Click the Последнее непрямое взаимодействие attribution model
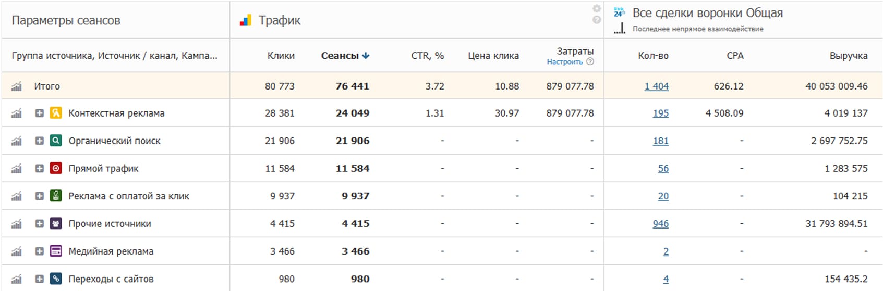 tap(697, 29)
